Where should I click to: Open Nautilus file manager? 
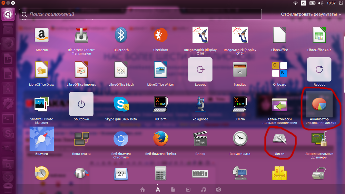point(240,70)
